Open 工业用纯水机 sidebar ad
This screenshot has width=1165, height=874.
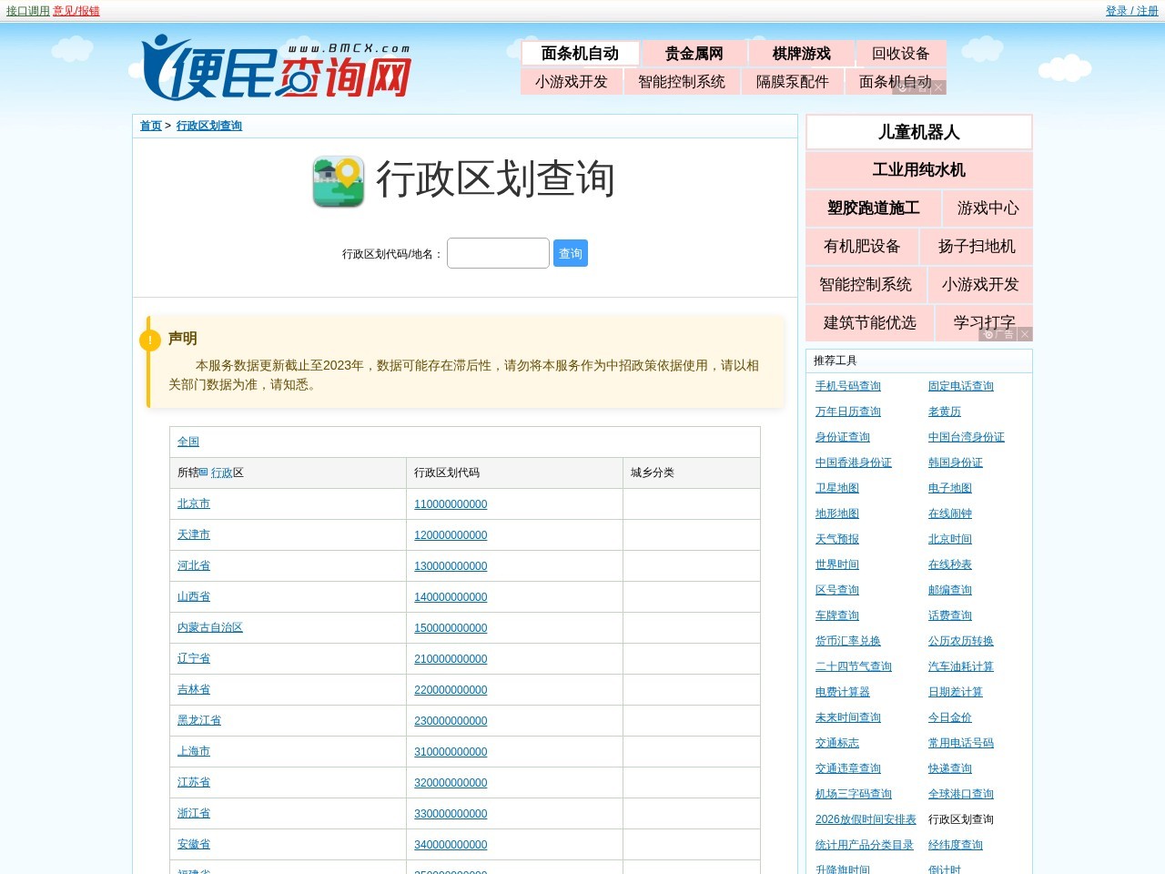919,170
